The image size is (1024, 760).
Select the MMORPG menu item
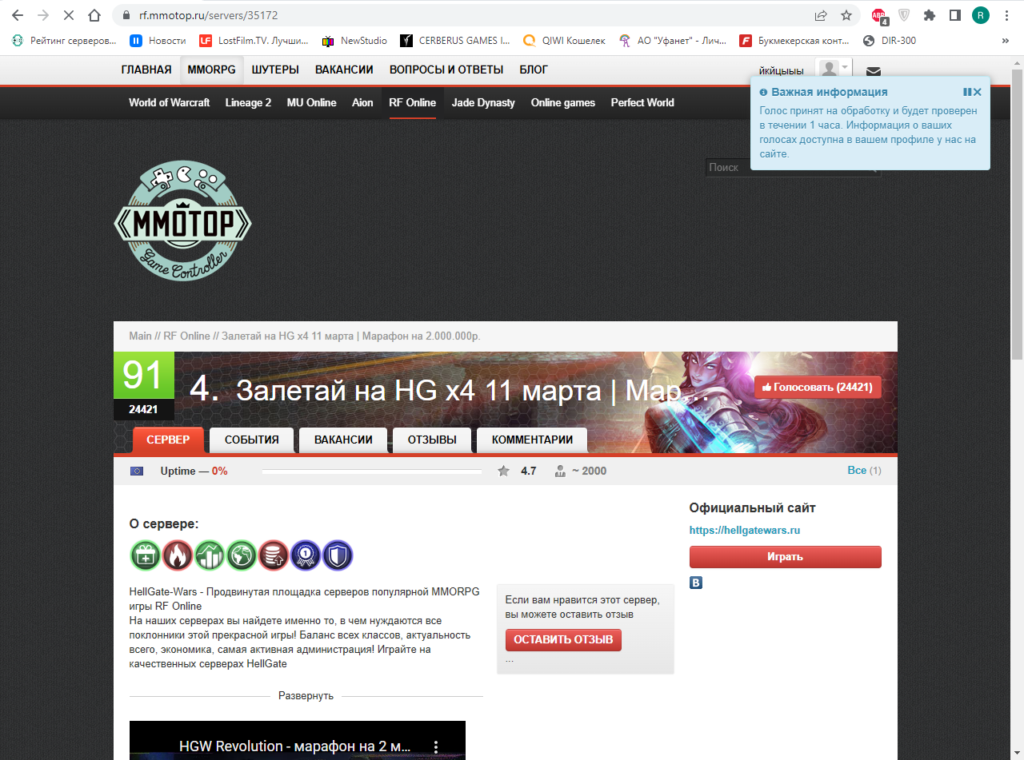211,70
